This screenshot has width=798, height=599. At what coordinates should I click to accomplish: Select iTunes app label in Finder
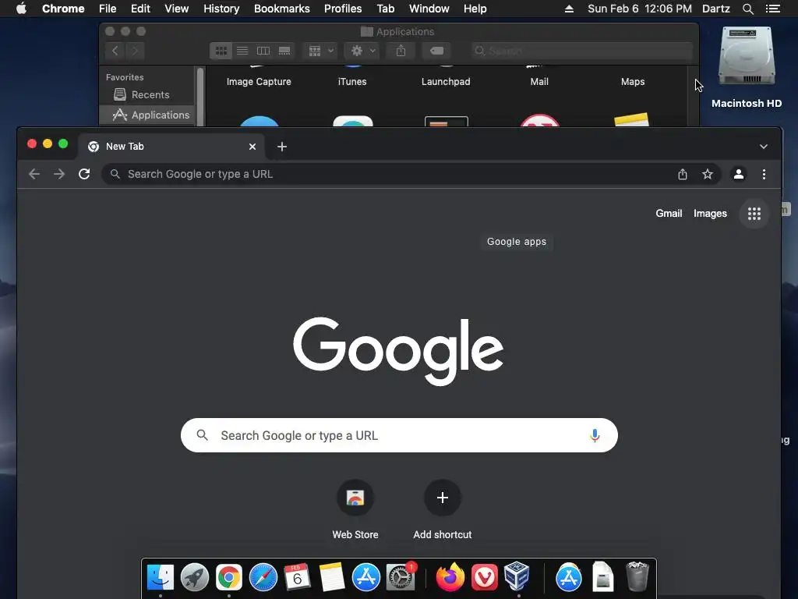pos(352,81)
